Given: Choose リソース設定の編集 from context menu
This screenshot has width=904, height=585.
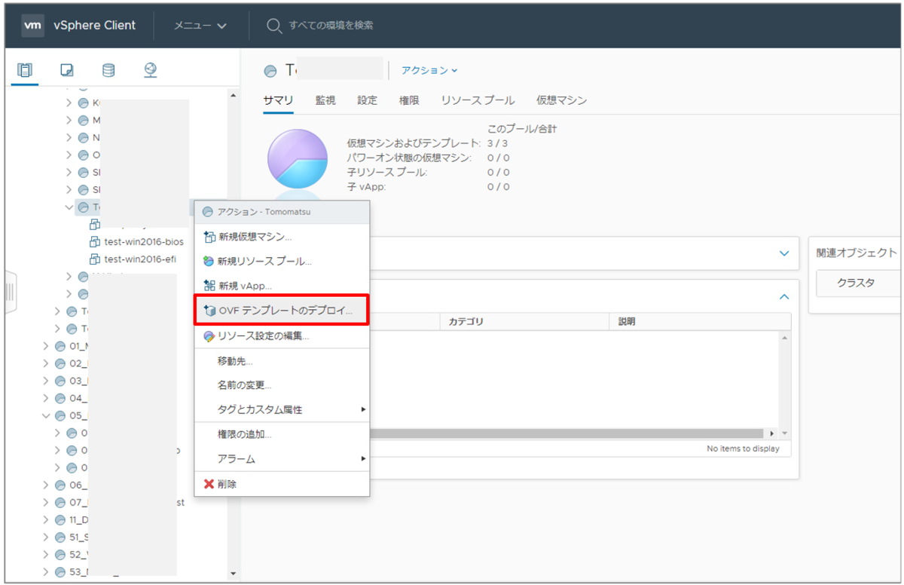Looking at the screenshot, I should coord(282,336).
